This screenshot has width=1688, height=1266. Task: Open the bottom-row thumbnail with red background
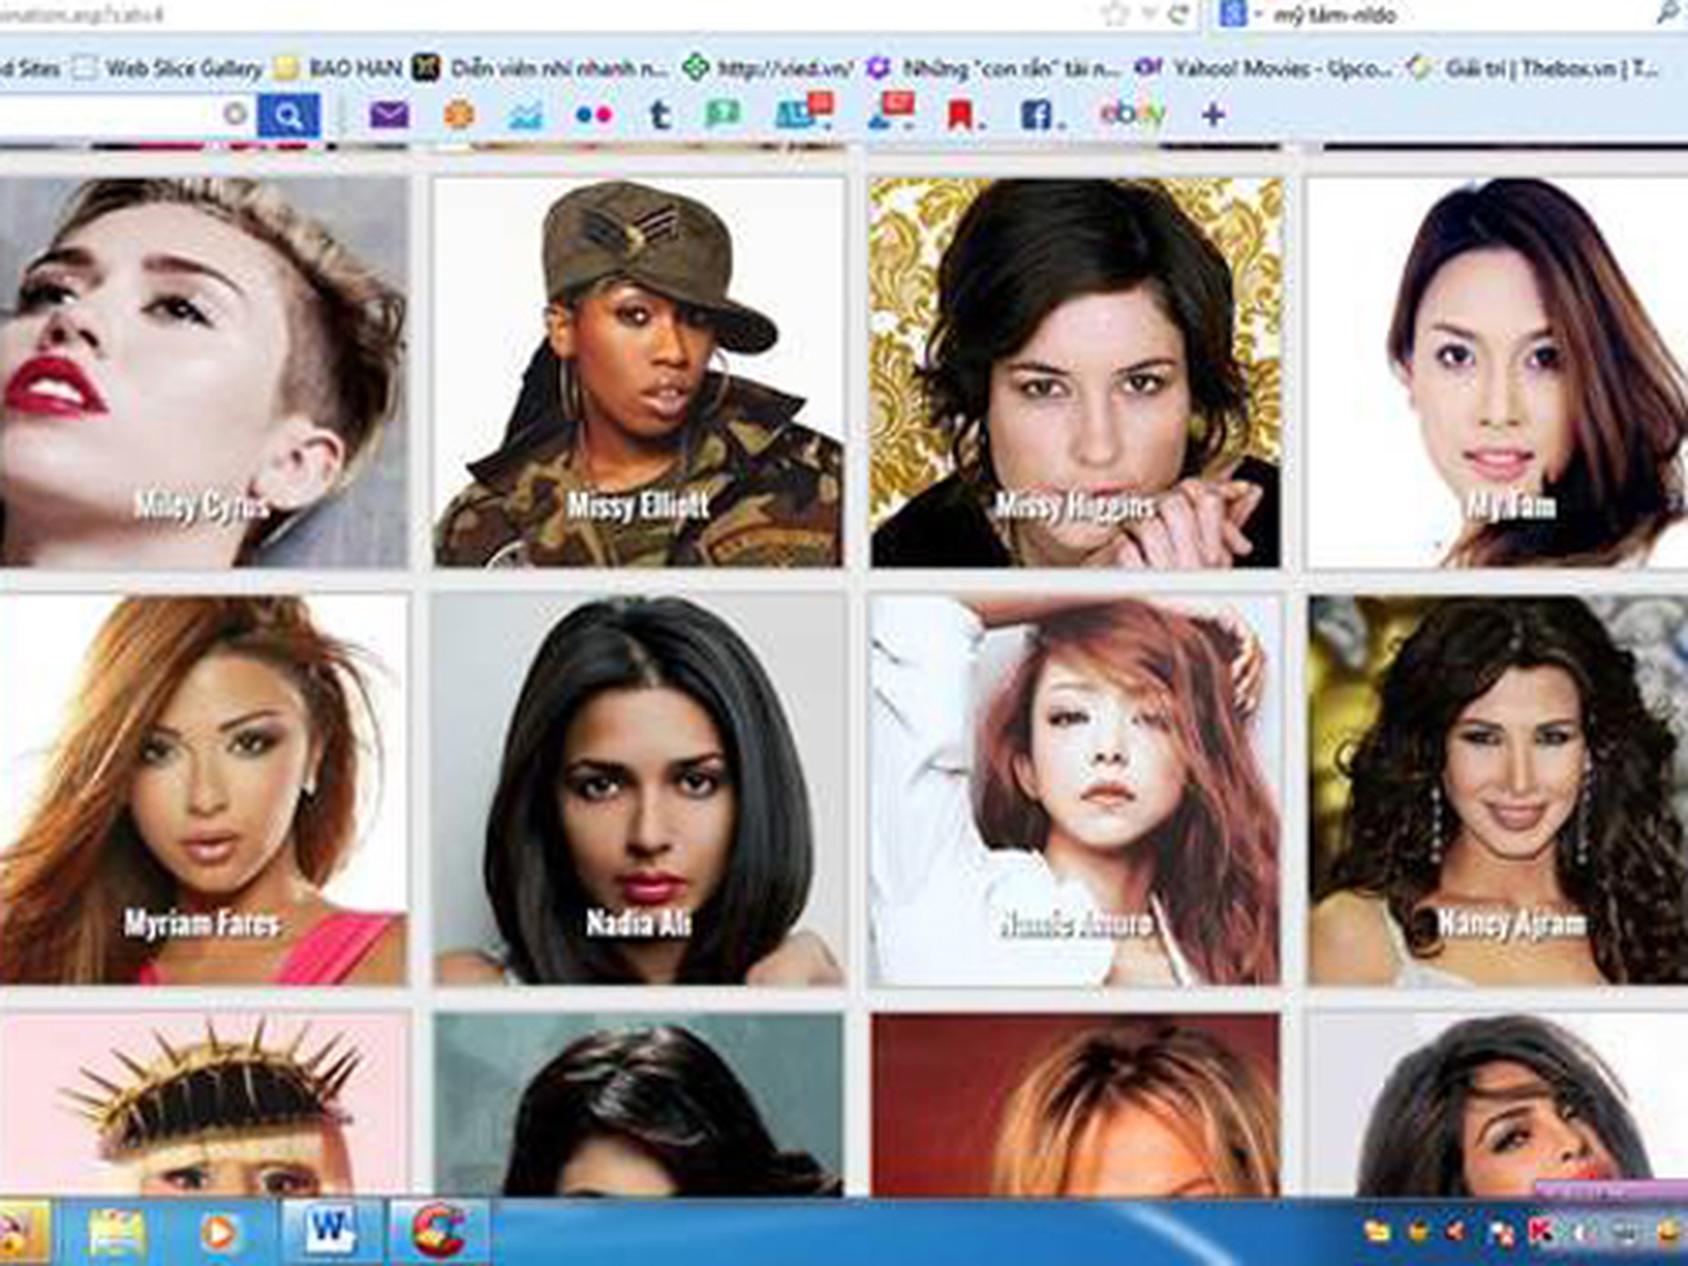click(x=1075, y=1104)
